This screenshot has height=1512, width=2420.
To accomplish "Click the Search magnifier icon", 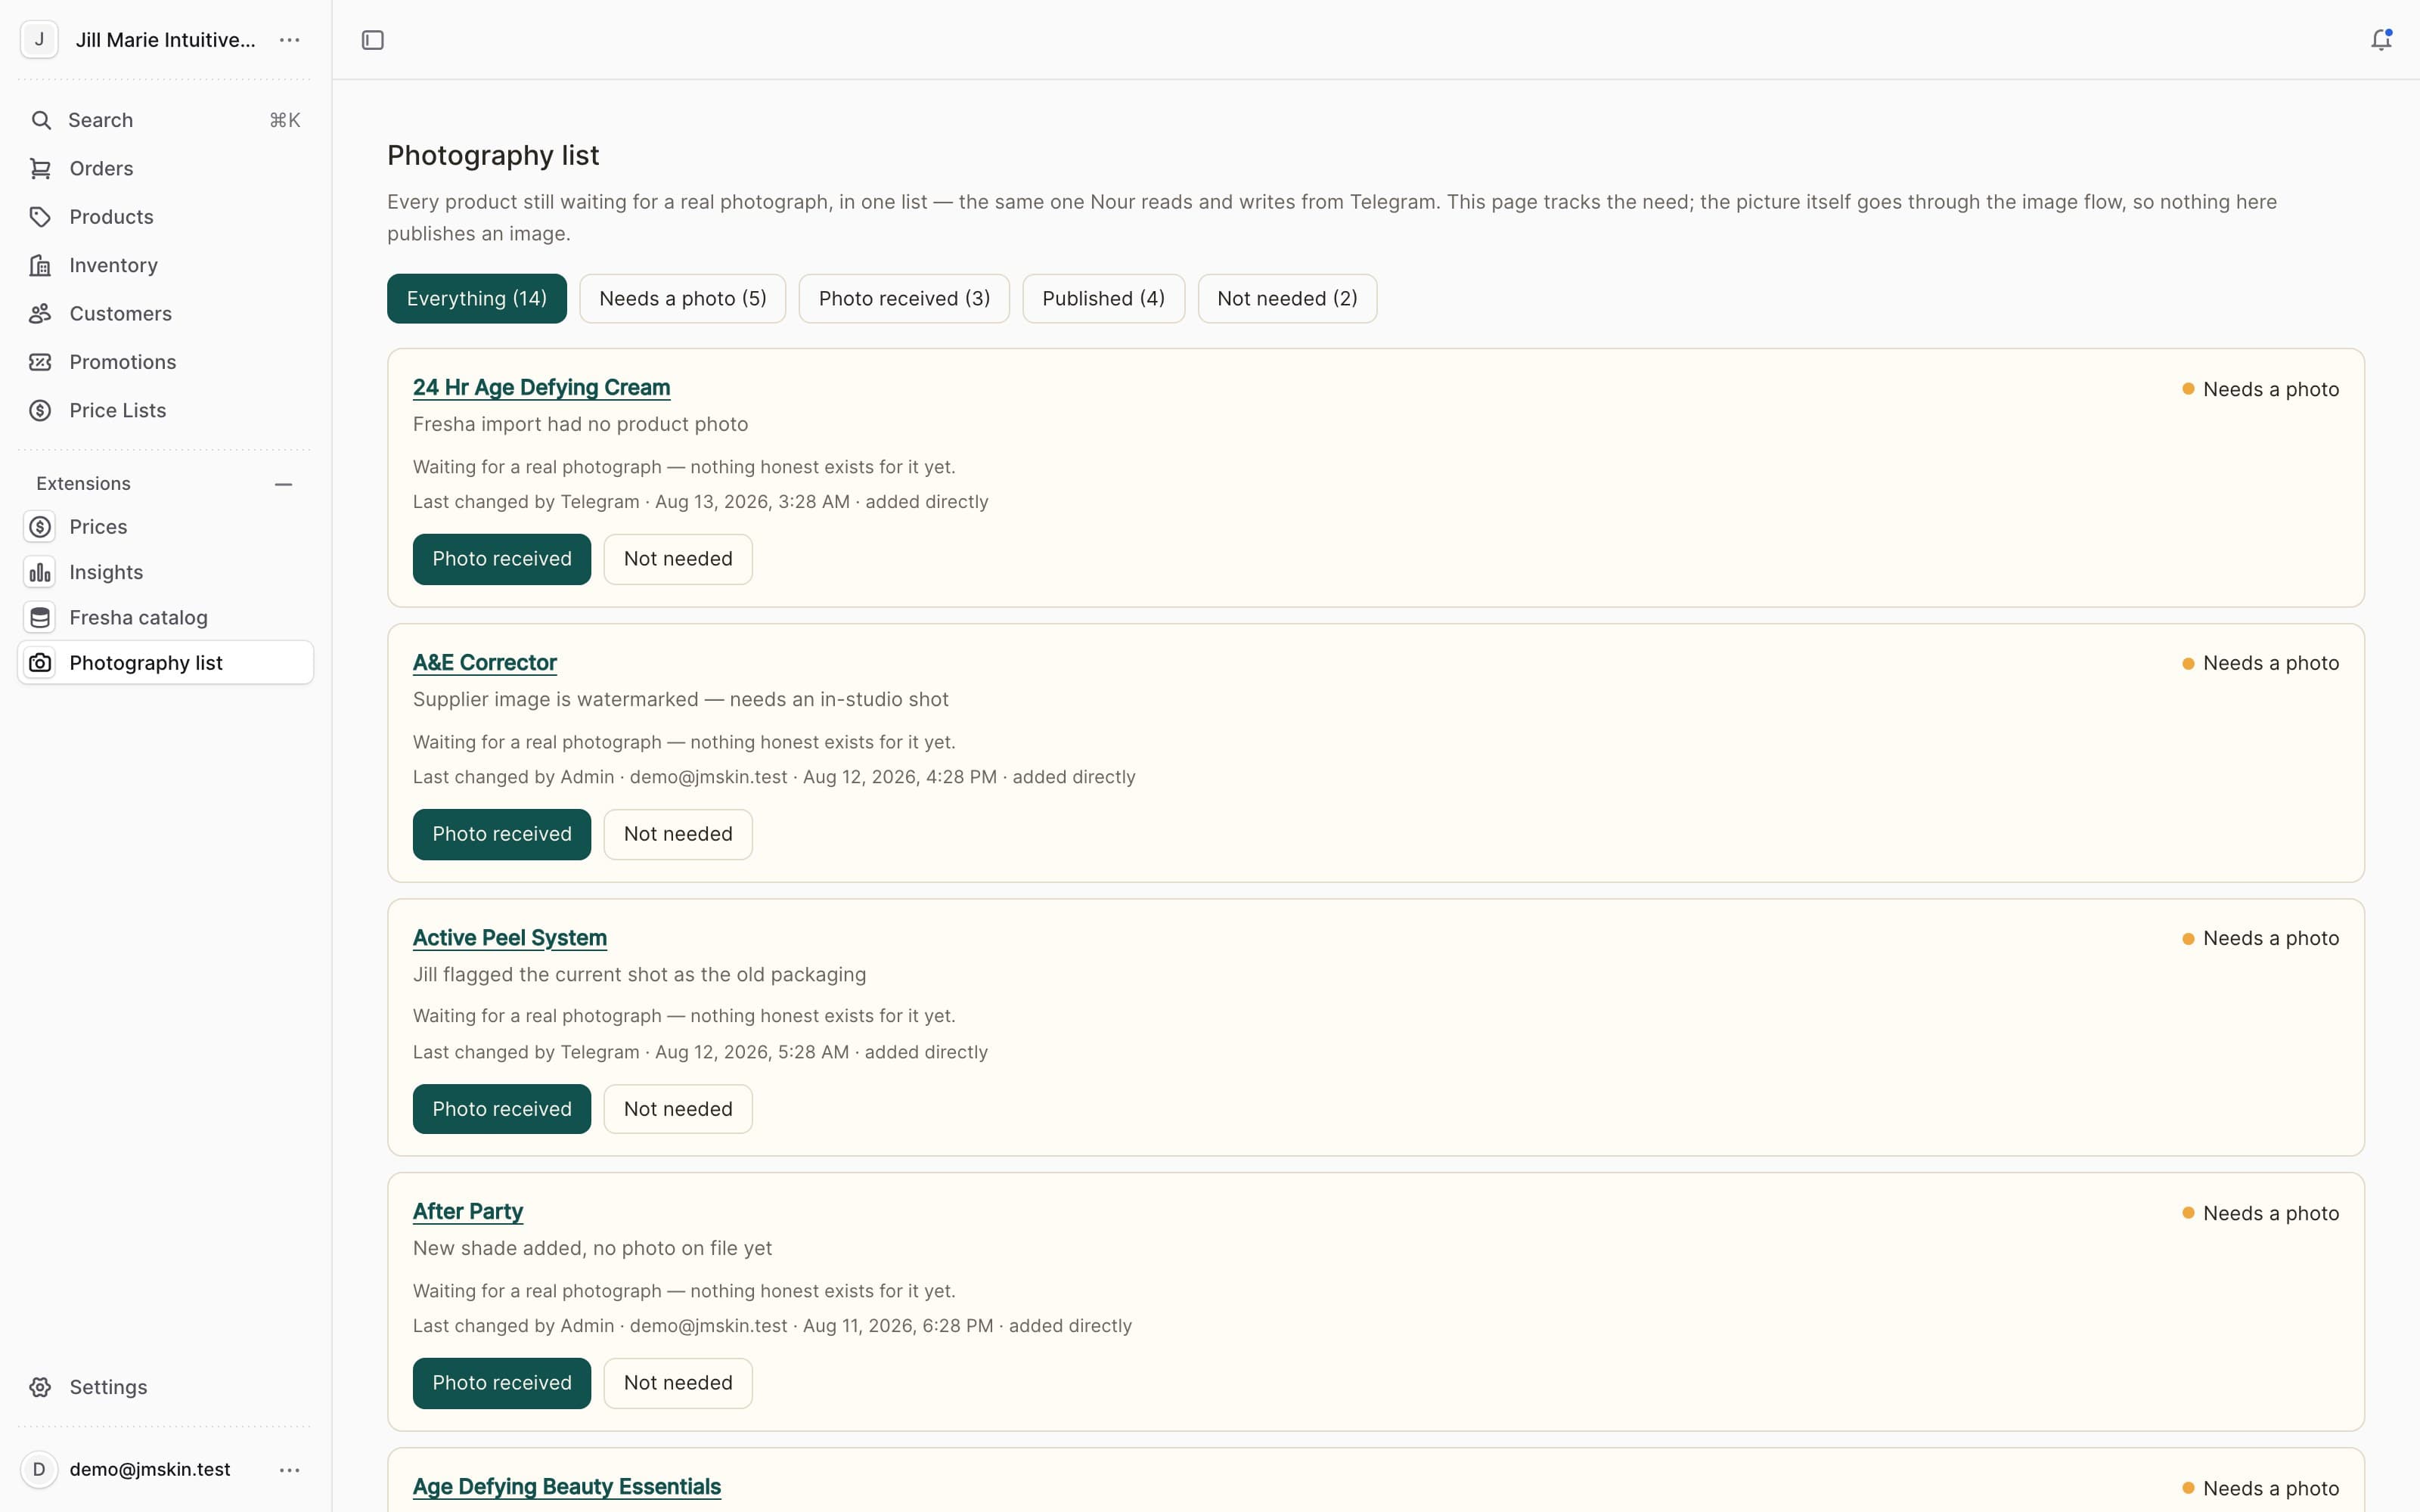I will 41,120.
